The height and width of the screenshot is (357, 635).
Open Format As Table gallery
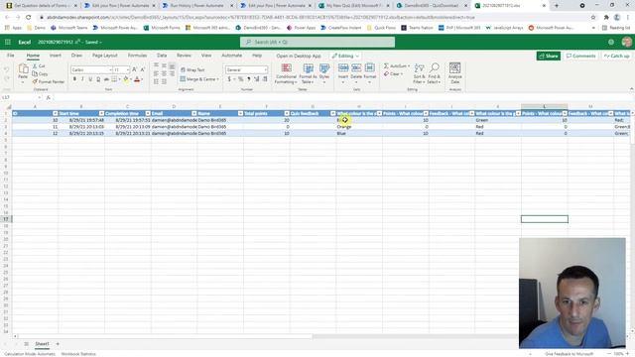(x=309, y=74)
